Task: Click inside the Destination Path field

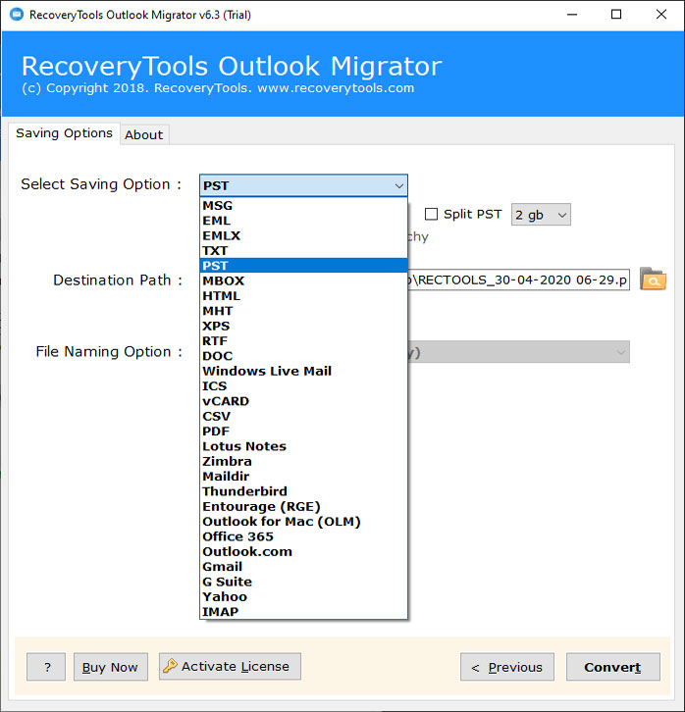Action: 519,280
